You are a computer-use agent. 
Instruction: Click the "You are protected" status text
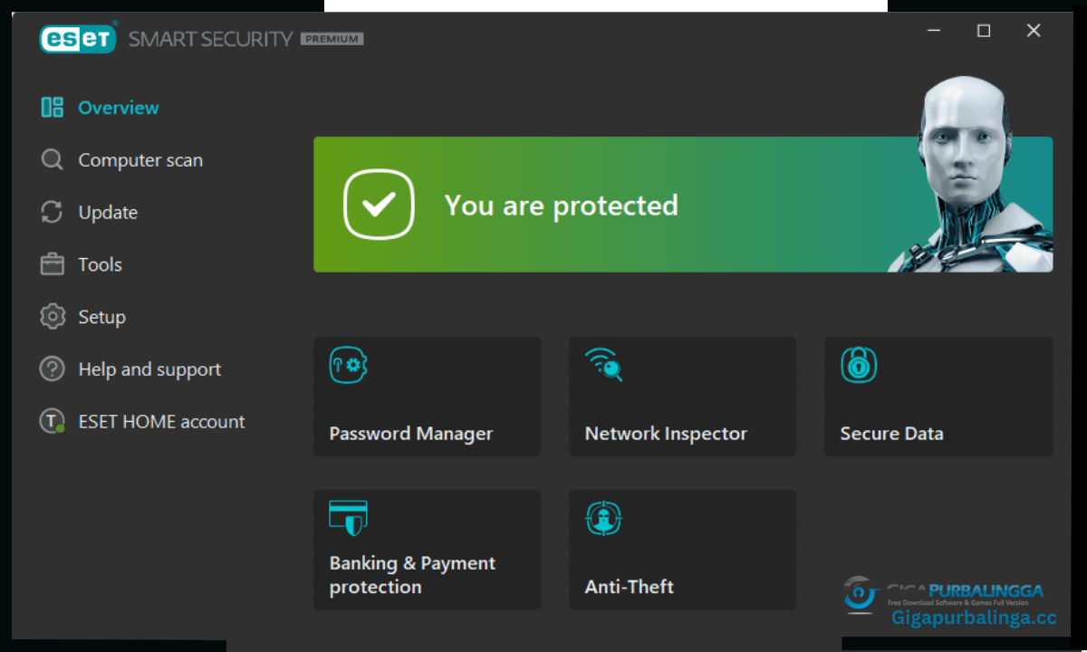(561, 206)
